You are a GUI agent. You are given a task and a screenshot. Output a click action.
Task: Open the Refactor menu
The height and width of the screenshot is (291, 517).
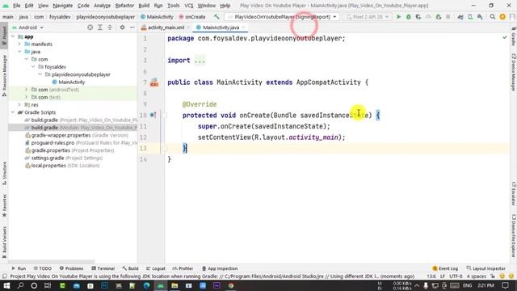pyautogui.click(x=124, y=6)
